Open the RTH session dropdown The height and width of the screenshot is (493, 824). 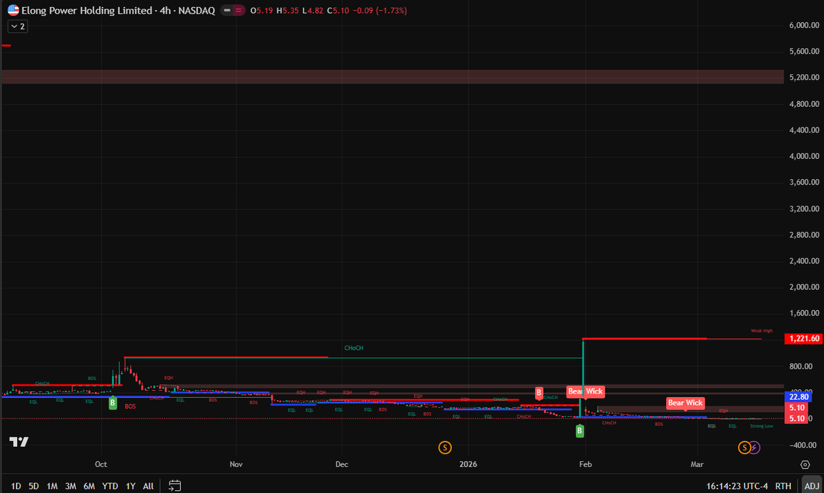point(783,485)
